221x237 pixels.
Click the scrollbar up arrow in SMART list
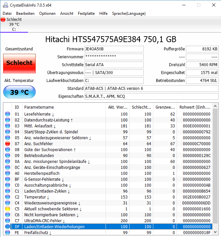click(215, 106)
